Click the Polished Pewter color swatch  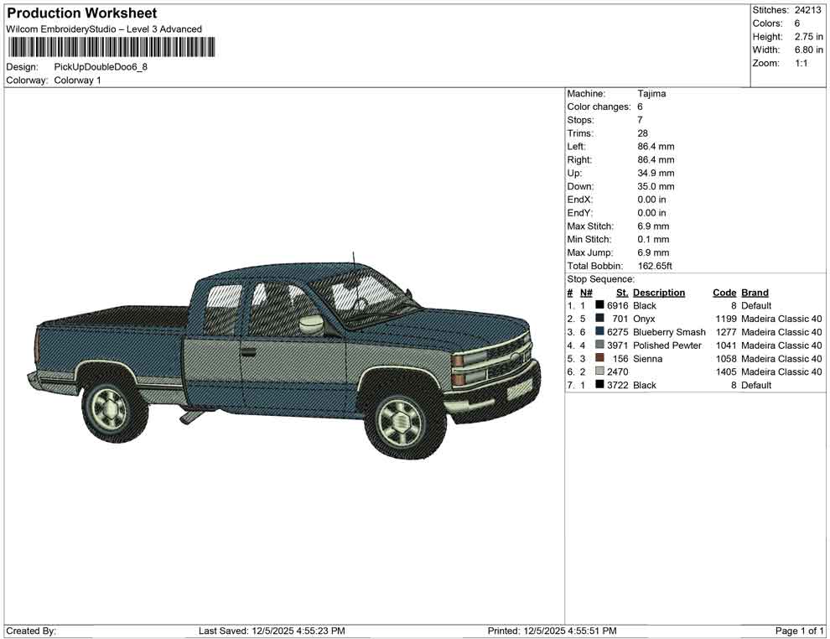tap(599, 345)
